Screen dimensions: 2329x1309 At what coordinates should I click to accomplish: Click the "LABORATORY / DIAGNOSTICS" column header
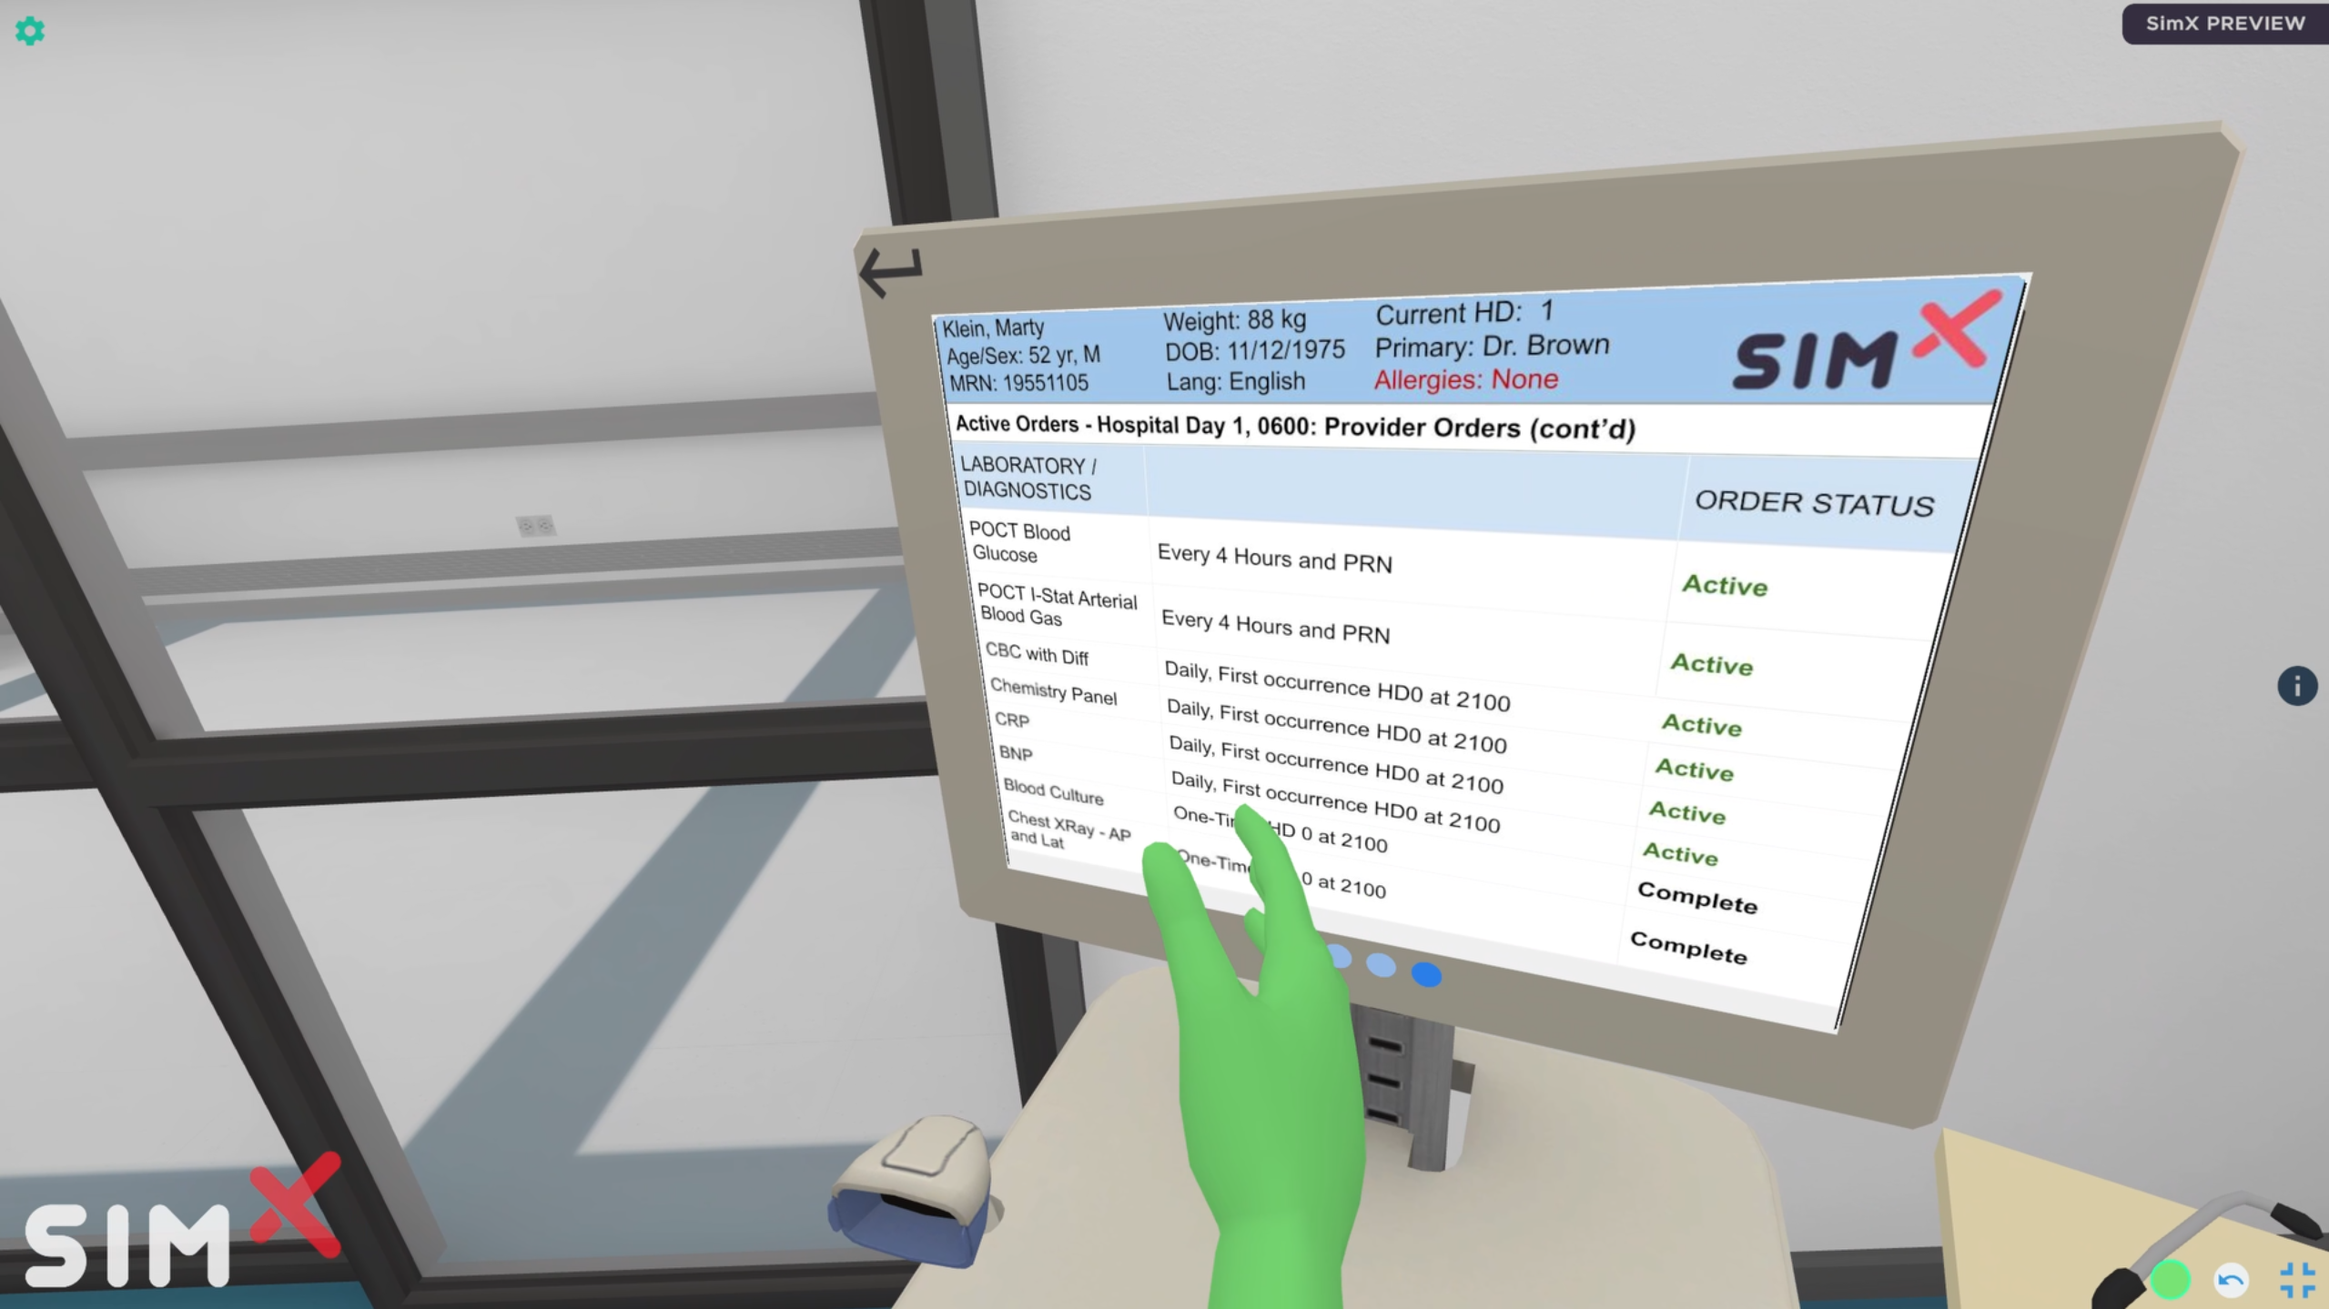tap(1028, 478)
